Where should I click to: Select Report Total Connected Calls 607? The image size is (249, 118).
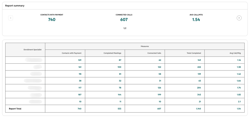click(159, 109)
